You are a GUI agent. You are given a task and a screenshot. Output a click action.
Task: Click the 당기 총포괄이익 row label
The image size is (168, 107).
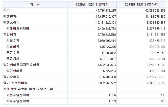point(15,83)
